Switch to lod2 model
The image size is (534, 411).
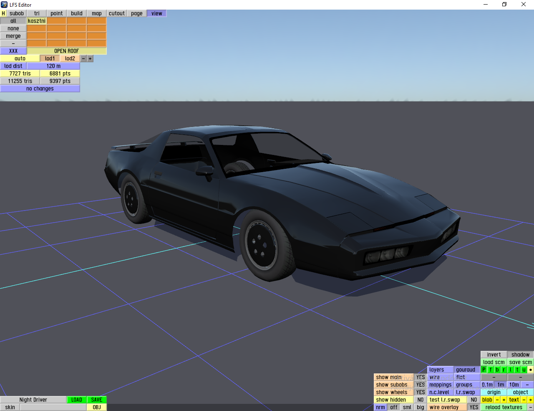click(70, 58)
